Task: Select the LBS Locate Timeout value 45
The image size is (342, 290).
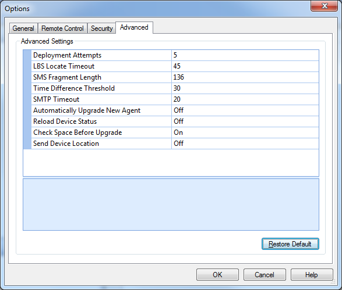Action: 245,66
